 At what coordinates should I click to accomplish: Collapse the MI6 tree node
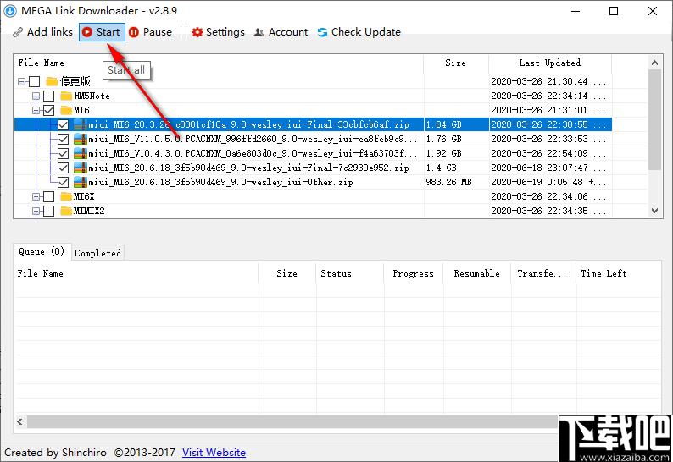pyautogui.click(x=36, y=110)
